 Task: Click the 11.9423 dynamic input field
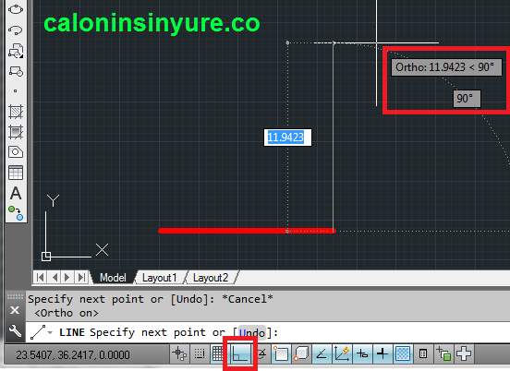point(287,138)
